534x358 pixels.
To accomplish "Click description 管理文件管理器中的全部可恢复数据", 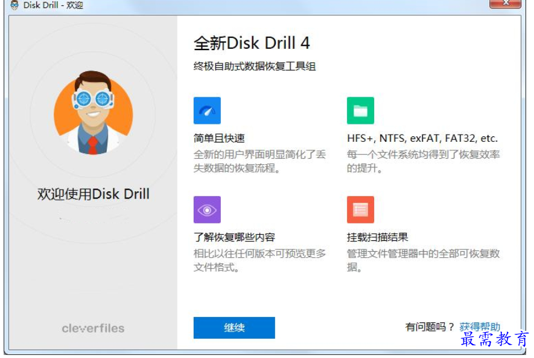I will click(423, 260).
